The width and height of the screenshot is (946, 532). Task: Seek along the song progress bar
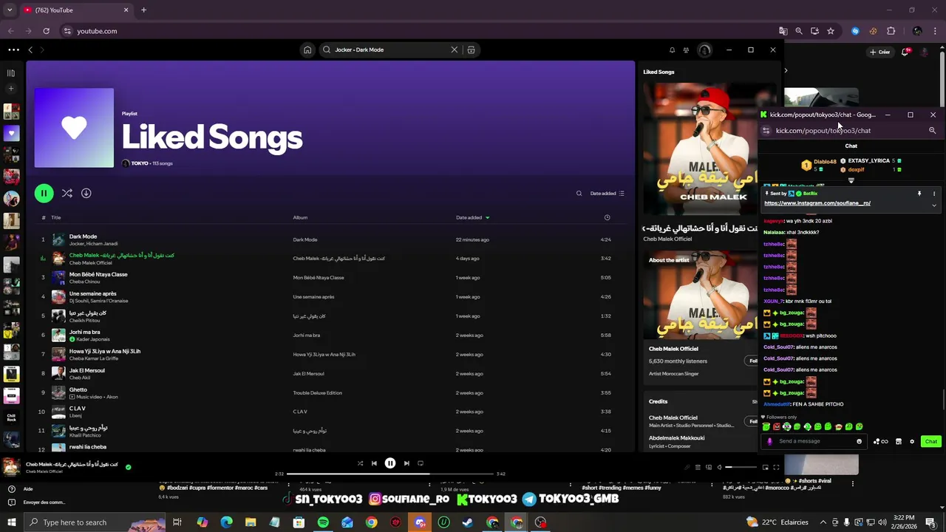tap(390, 474)
